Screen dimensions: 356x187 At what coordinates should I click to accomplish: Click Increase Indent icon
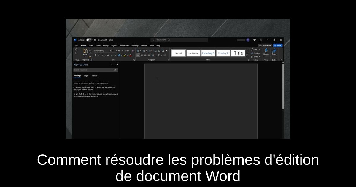[x=159, y=51]
